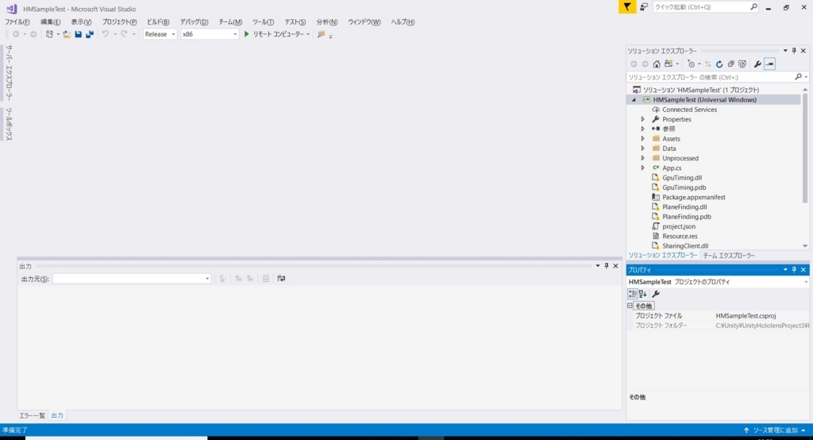Viewport: 813px width, 440px height.
Task: Click the Save All toolbar icon
Action: click(x=89, y=34)
